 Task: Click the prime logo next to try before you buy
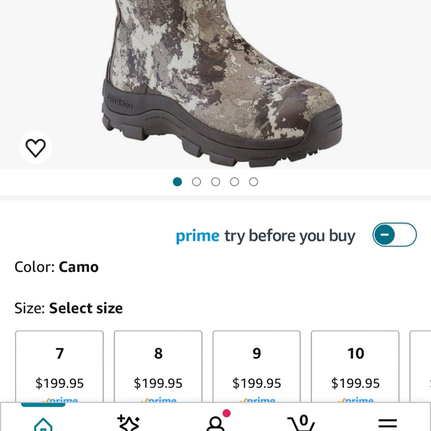pyautogui.click(x=197, y=235)
